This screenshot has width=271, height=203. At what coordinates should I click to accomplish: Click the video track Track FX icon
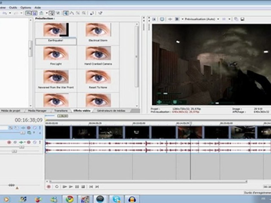pos(23,128)
